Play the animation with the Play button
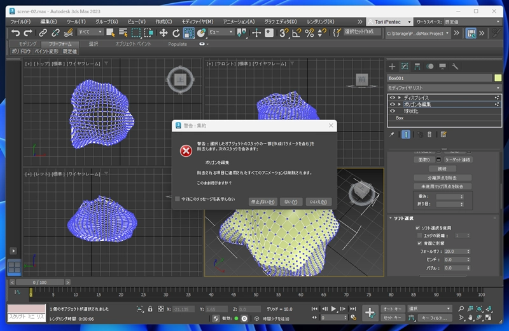 tap(333, 309)
